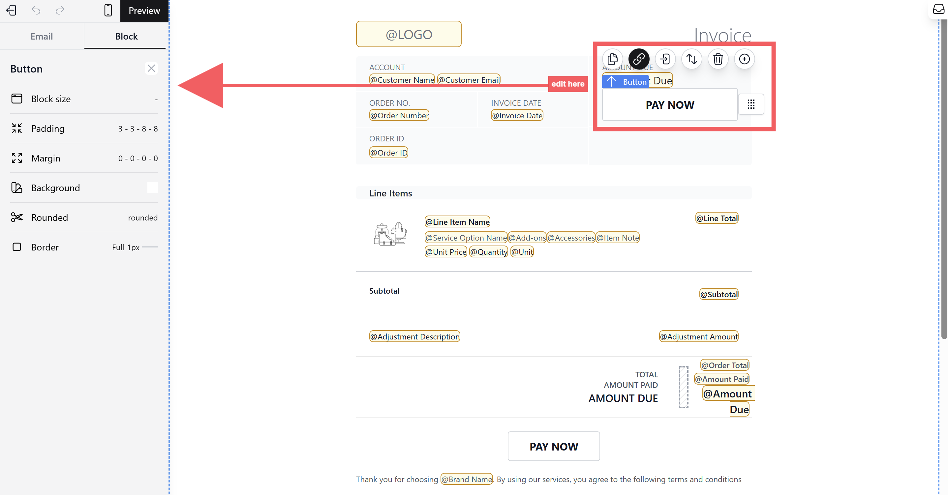The image size is (948, 495).
Task: Click the move up/down arrows icon
Action: click(x=691, y=59)
